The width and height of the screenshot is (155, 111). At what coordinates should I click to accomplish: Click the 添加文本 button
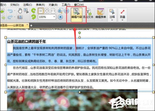88,15
